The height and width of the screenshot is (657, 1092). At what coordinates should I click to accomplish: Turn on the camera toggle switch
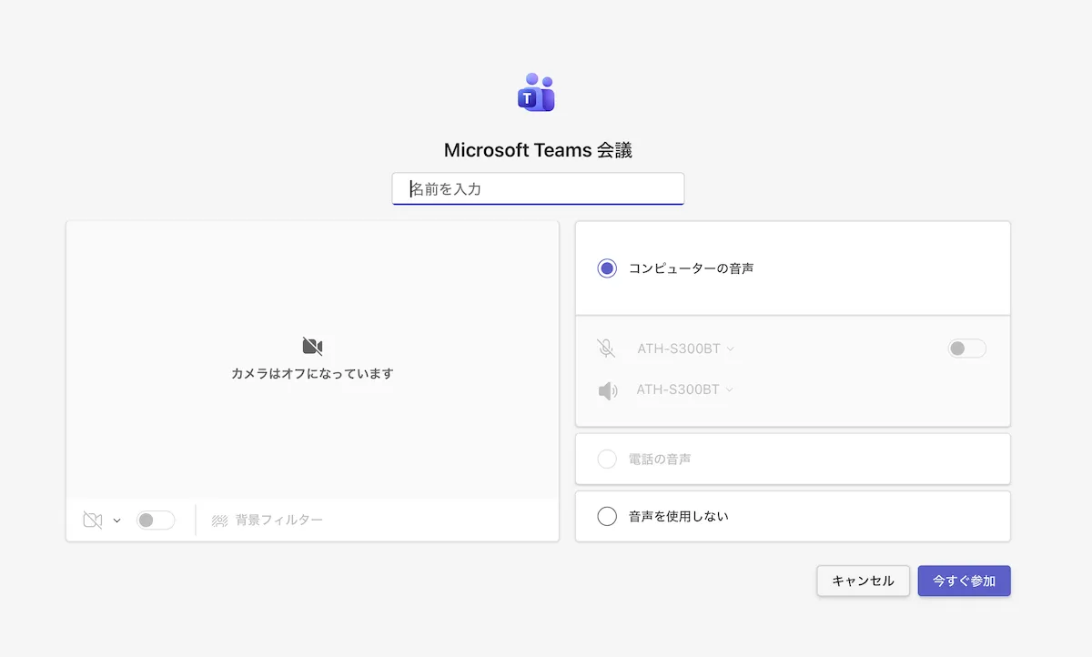point(155,521)
